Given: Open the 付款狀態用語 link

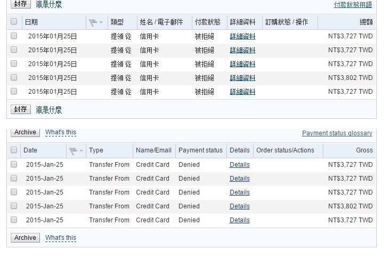Looking at the screenshot, I should (353, 5).
